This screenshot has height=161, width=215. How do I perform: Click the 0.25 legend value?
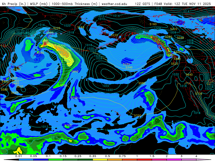pyautogui.click(x=78, y=156)
